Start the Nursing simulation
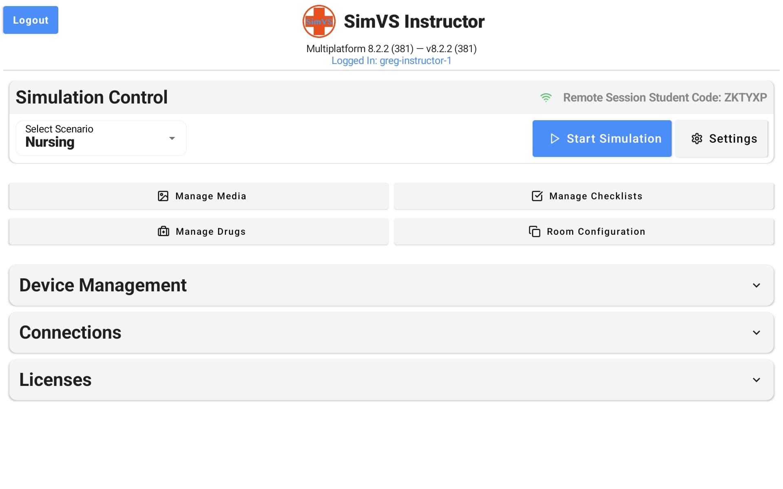This screenshot has height=489, width=783. pos(602,139)
